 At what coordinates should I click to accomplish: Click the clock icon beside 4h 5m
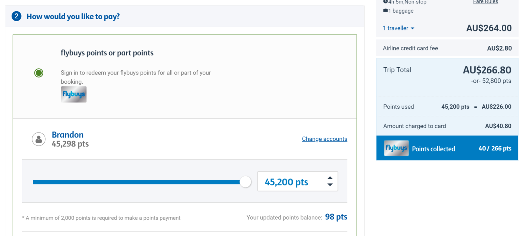point(385,2)
